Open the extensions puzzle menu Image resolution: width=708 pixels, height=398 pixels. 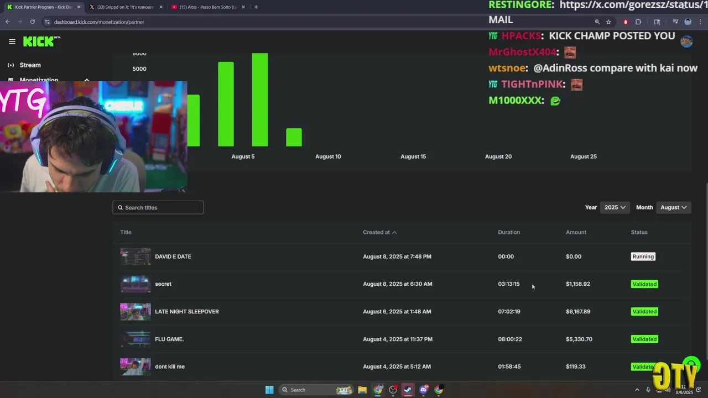pyautogui.click(x=638, y=22)
